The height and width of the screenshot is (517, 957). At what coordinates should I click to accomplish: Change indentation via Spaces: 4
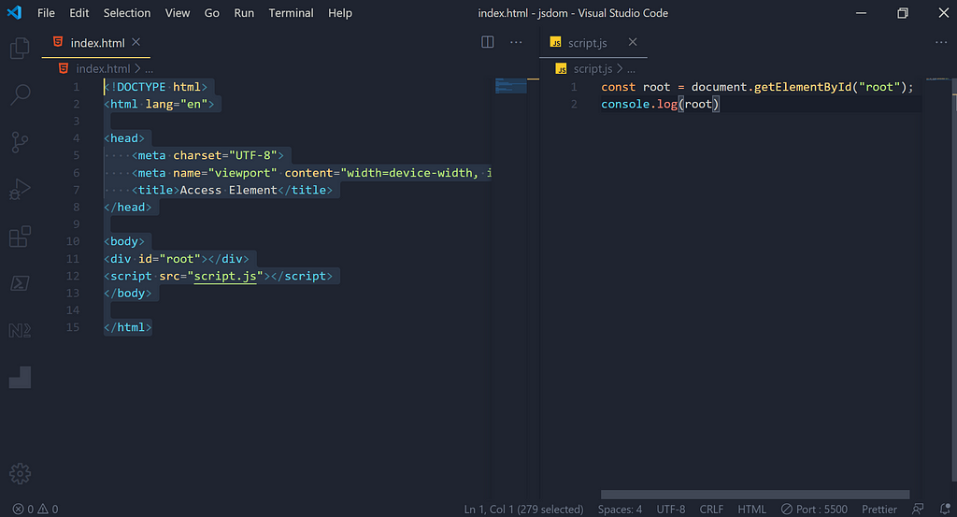(621, 510)
